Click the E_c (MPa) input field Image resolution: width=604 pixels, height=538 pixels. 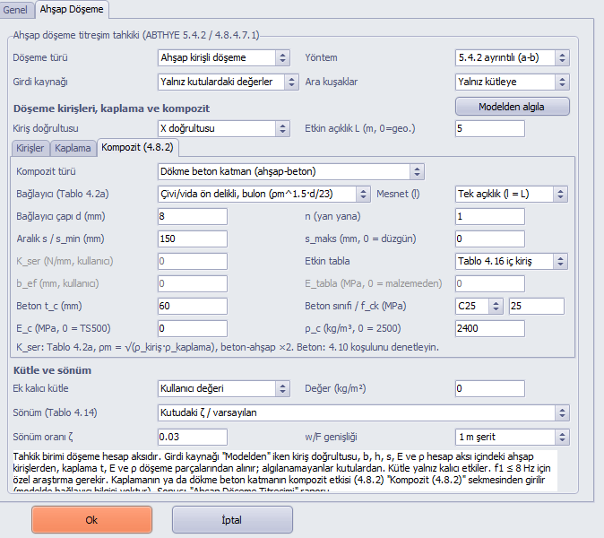(x=192, y=328)
